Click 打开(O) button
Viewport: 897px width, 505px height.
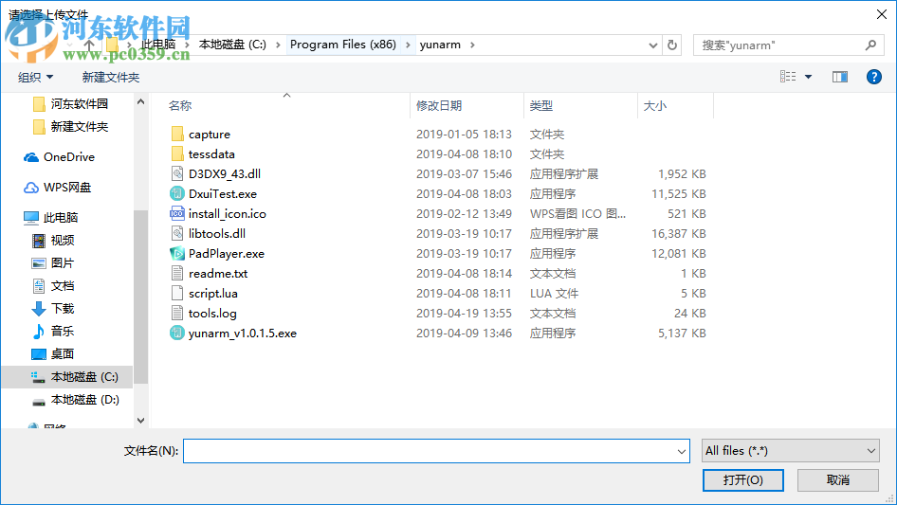[742, 479]
